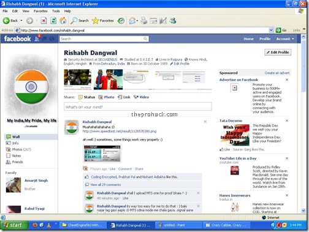Open the Mail button dropdown arrow
The width and height of the screenshot is (309, 232).
pos(137,21)
